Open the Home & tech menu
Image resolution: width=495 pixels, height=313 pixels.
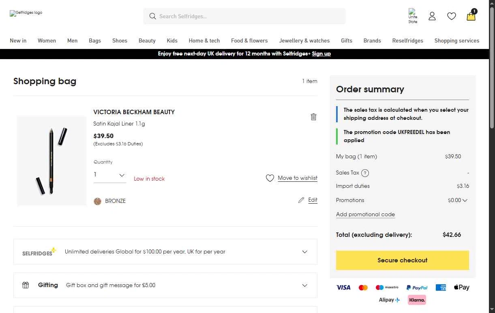[204, 40]
